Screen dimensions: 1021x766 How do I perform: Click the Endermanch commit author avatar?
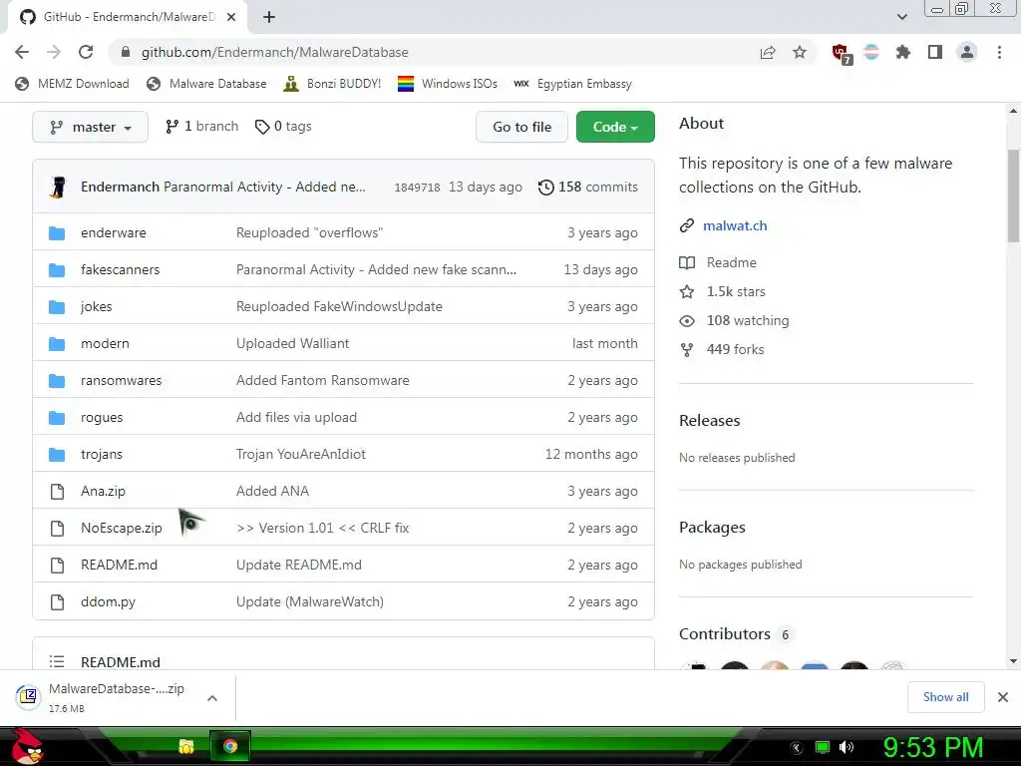pos(58,187)
